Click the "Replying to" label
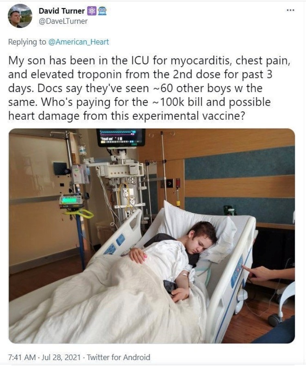Screen dimensions: 306x374 (x=27, y=42)
